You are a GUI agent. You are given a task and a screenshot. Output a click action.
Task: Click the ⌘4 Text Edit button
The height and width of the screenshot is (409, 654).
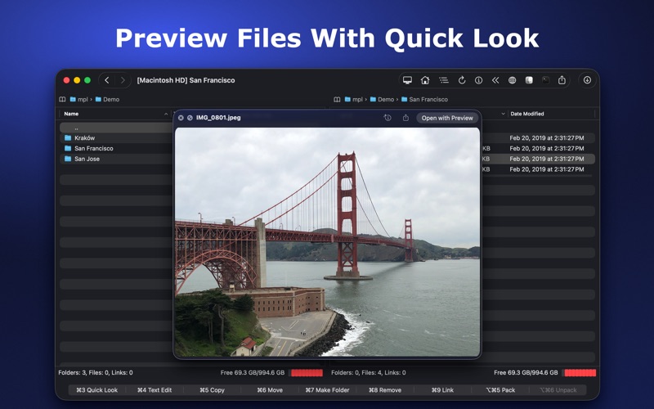(155, 390)
